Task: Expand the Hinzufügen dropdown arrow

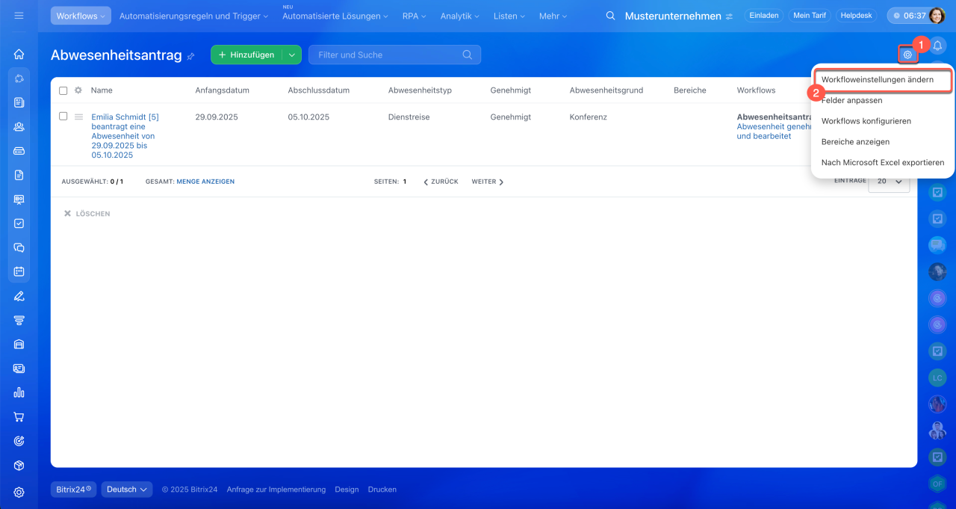Action: (292, 55)
